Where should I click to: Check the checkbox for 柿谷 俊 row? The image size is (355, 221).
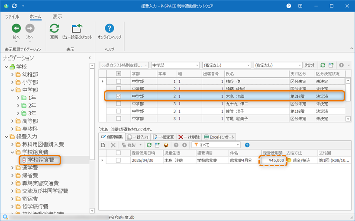tap(118, 82)
